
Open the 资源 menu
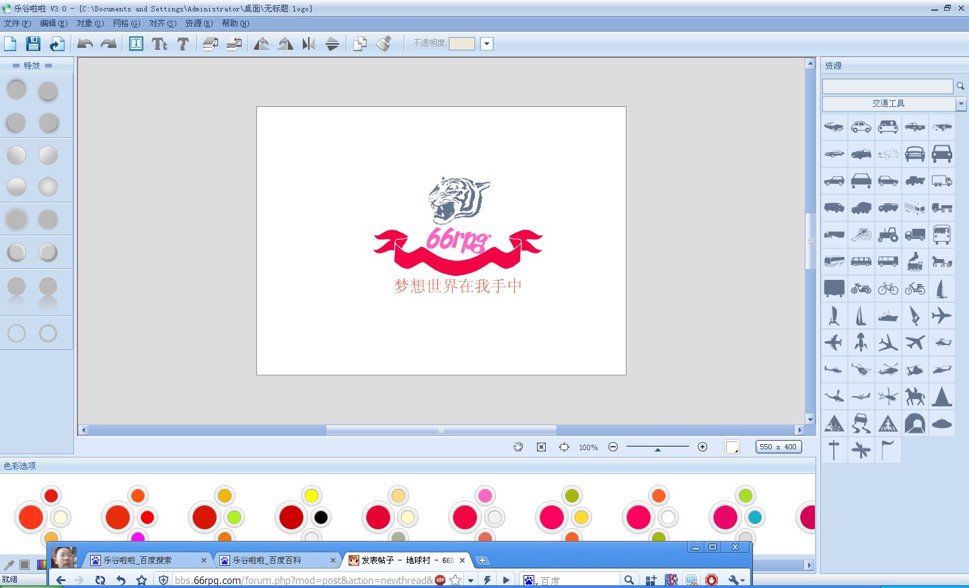point(199,24)
